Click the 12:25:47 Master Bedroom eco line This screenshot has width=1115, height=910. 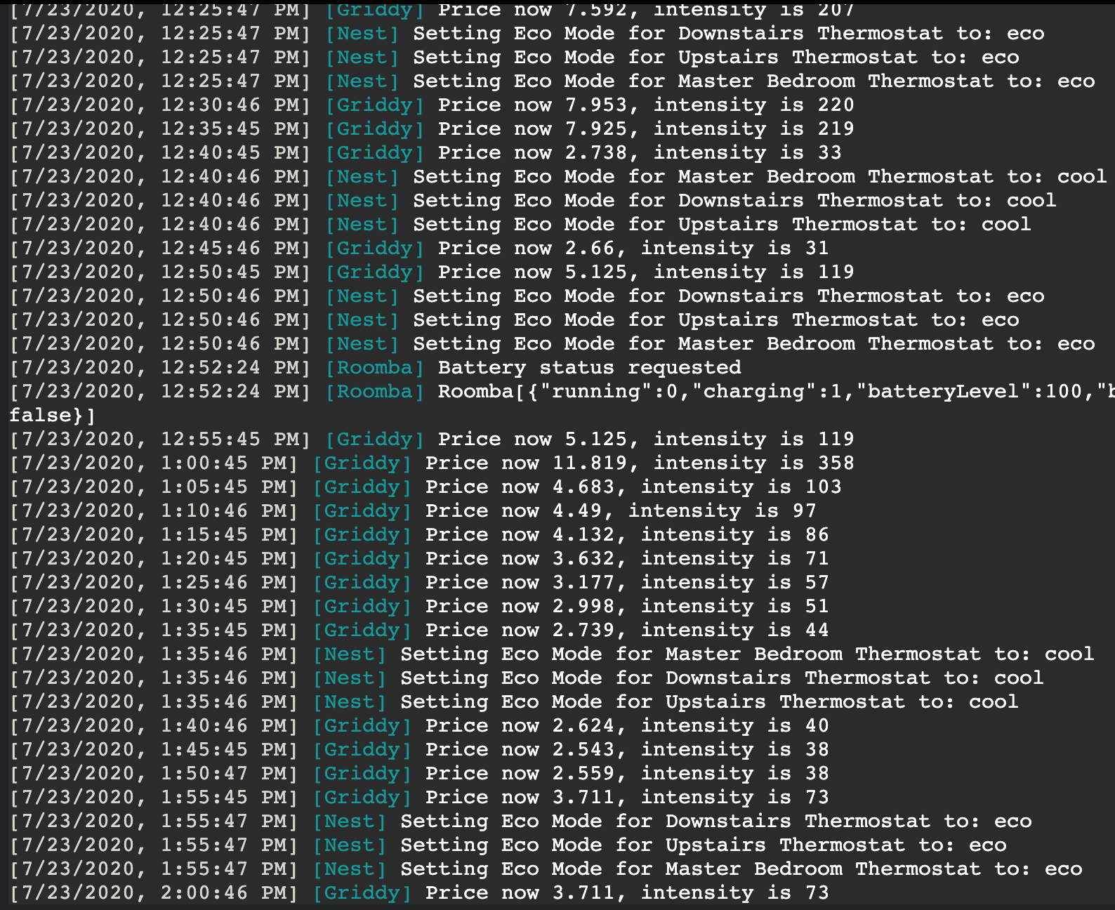click(x=552, y=81)
